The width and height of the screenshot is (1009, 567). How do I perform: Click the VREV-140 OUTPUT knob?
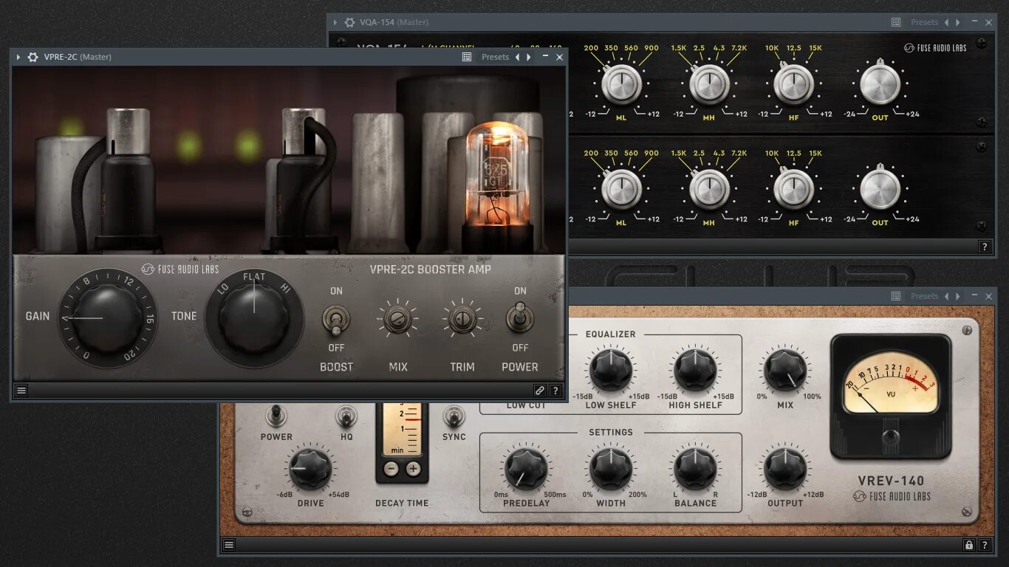coord(785,468)
